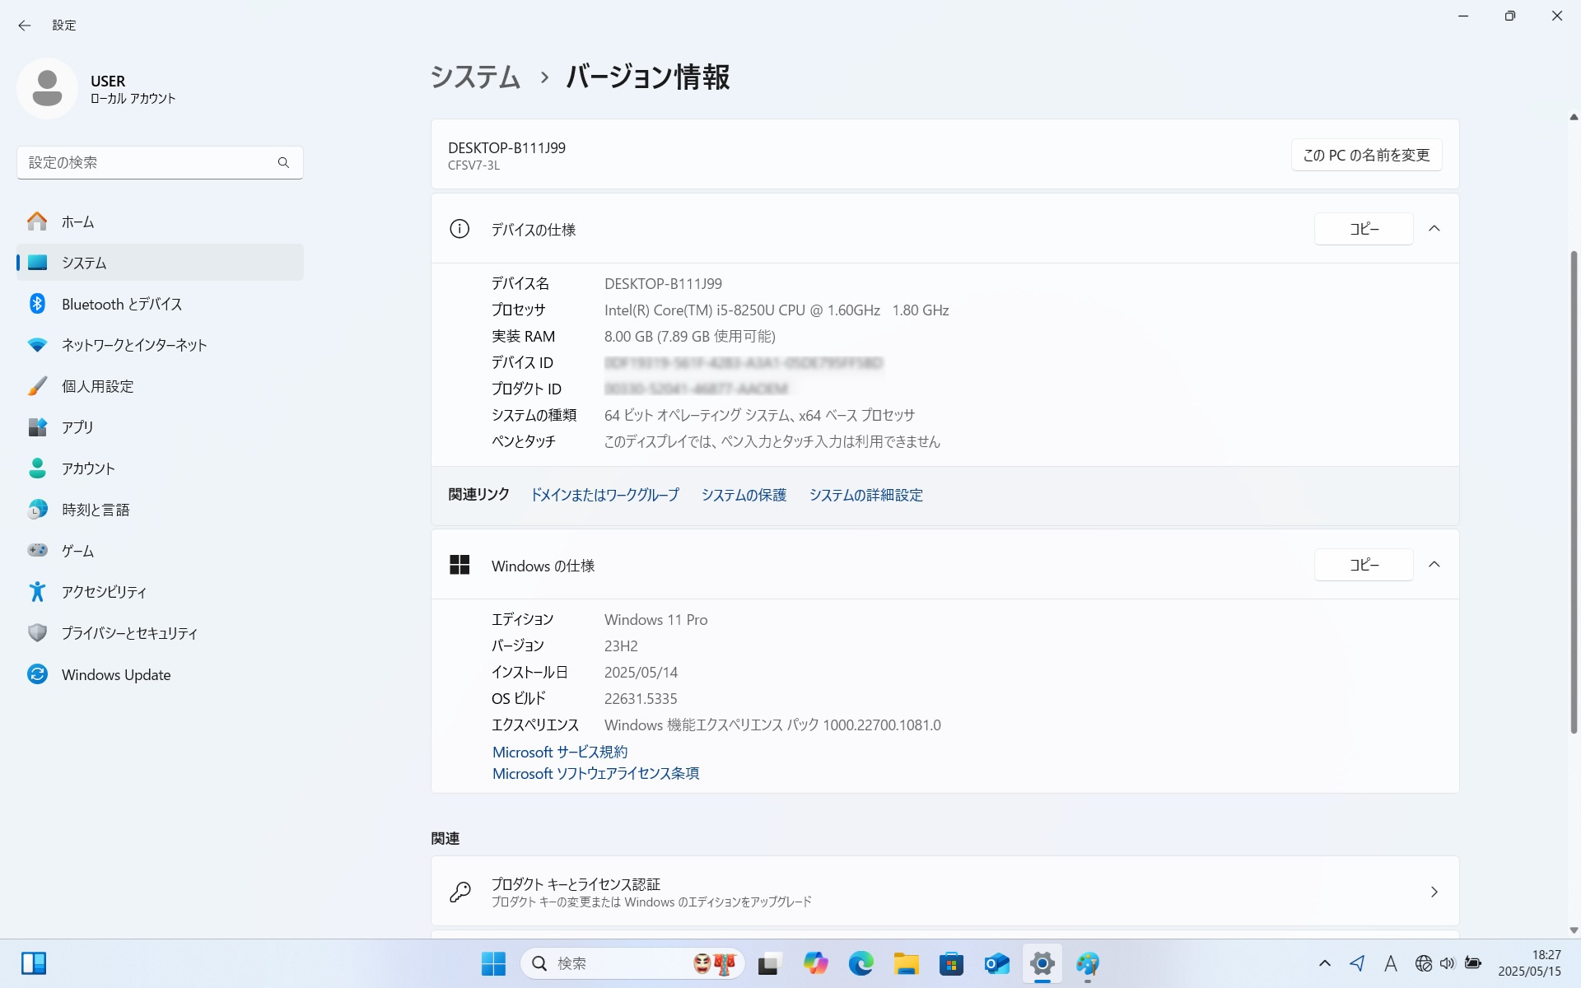Click the battery tray icon
This screenshot has width=1581, height=988.
[1473, 963]
